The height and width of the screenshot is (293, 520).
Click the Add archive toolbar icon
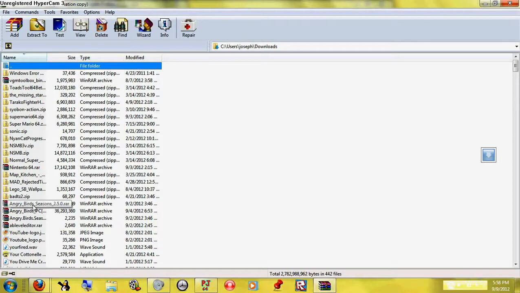[14, 28]
